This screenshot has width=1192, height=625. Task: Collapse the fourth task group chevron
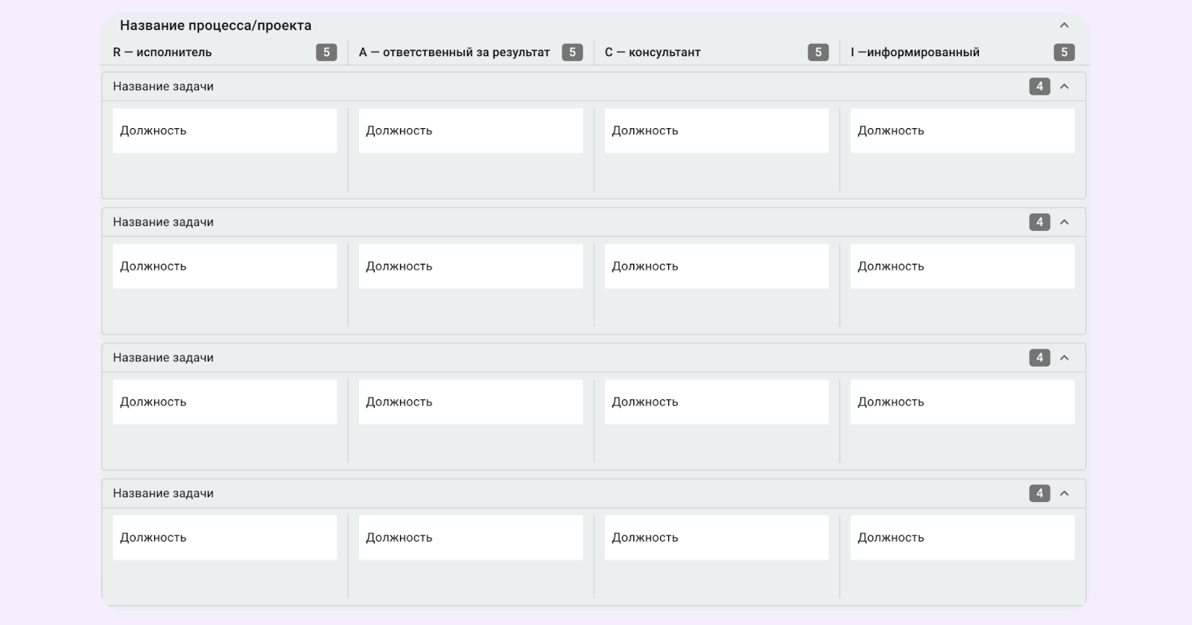click(x=1064, y=493)
